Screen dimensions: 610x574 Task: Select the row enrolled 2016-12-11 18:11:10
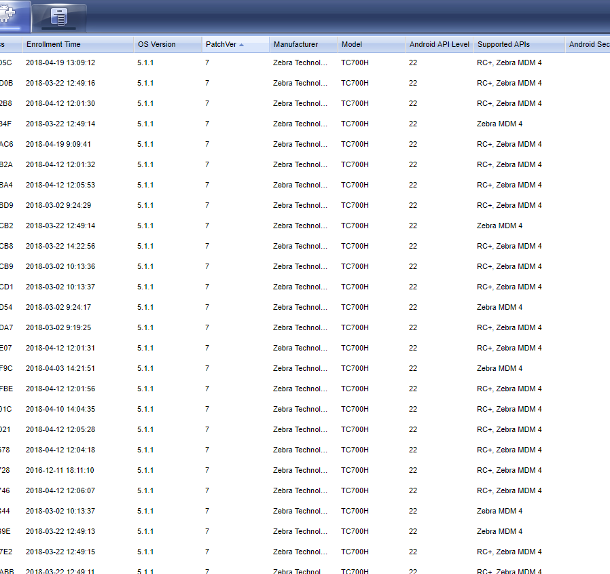point(60,470)
